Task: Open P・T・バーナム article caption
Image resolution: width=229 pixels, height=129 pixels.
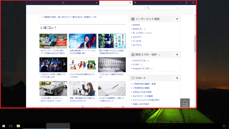Action: coord(83,52)
